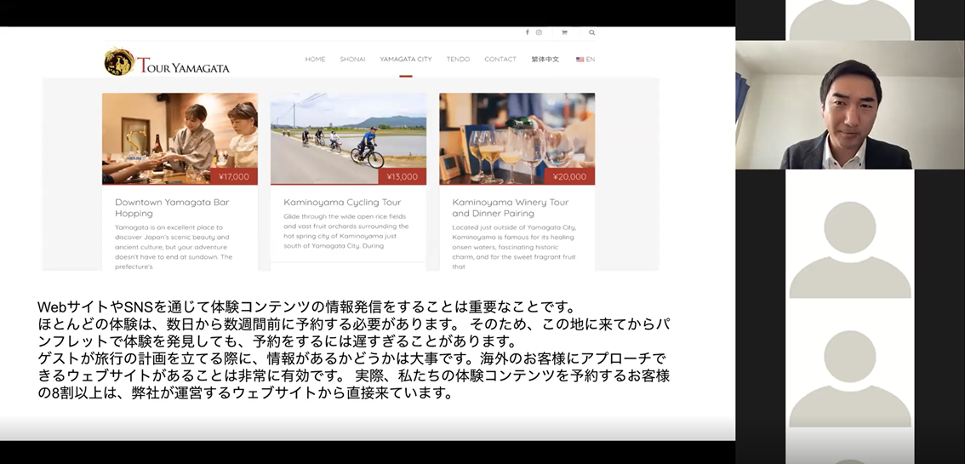Click the slide line starting 'WebサイトやSNSを通じて'
This screenshot has height=464, width=965.
[x=306, y=306]
